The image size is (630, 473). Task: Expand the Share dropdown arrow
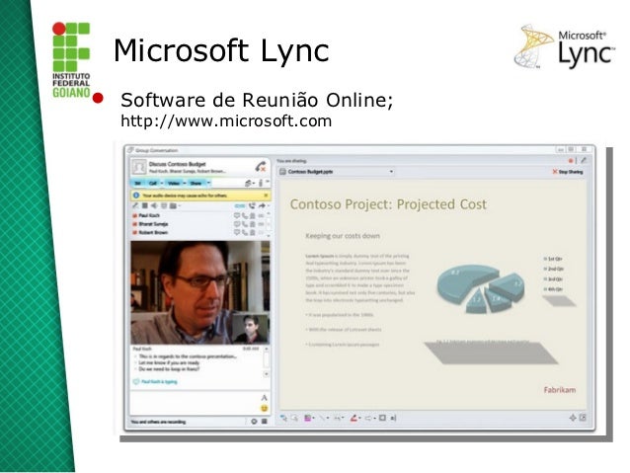tap(208, 184)
